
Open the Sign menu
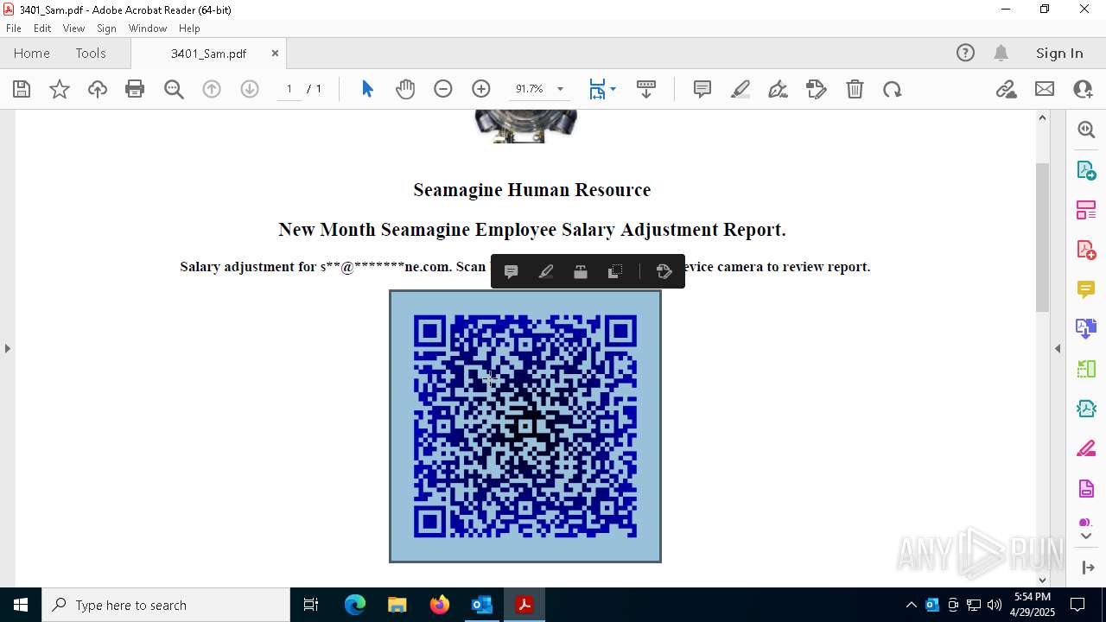pyautogui.click(x=107, y=29)
